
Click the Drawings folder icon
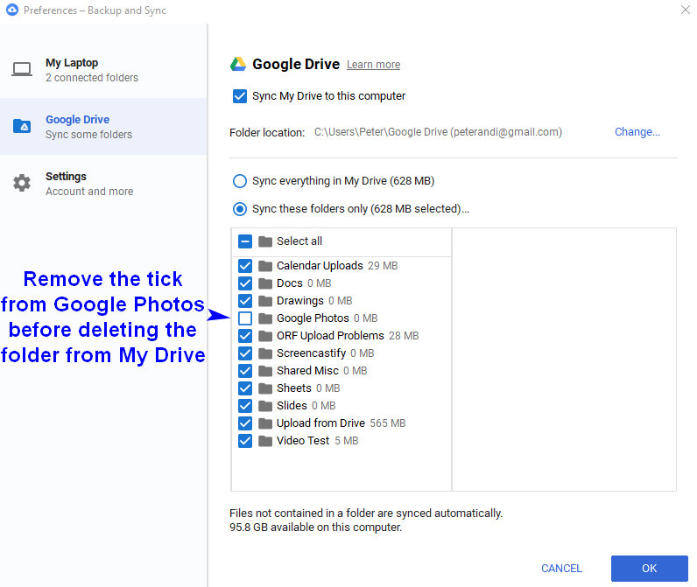(265, 301)
